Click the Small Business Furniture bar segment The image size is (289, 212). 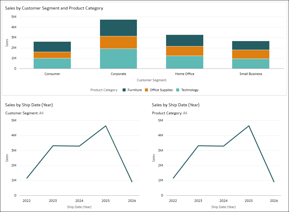pos(251,46)
